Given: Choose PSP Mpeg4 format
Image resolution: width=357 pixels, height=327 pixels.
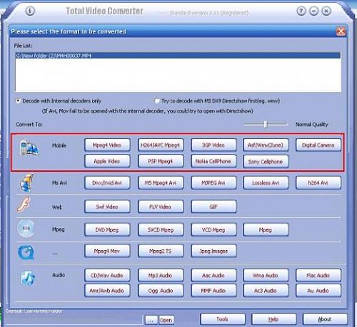Looking at the screenshot, I should point(161,161).
